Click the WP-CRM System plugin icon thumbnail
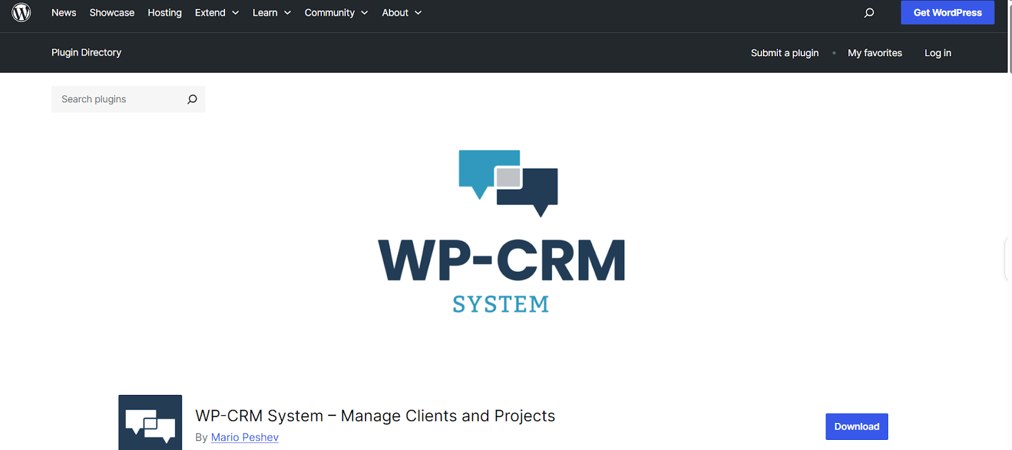 pyautogui.click(x=150, y=422)
